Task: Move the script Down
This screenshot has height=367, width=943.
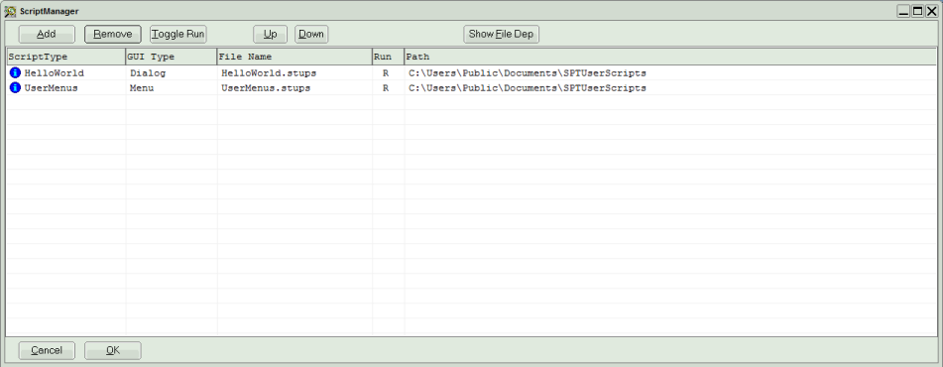Action: 311,35
